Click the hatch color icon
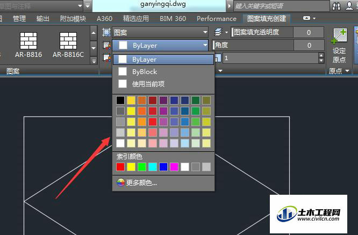This screenshot has height=235, width=358. pos(106,46)
